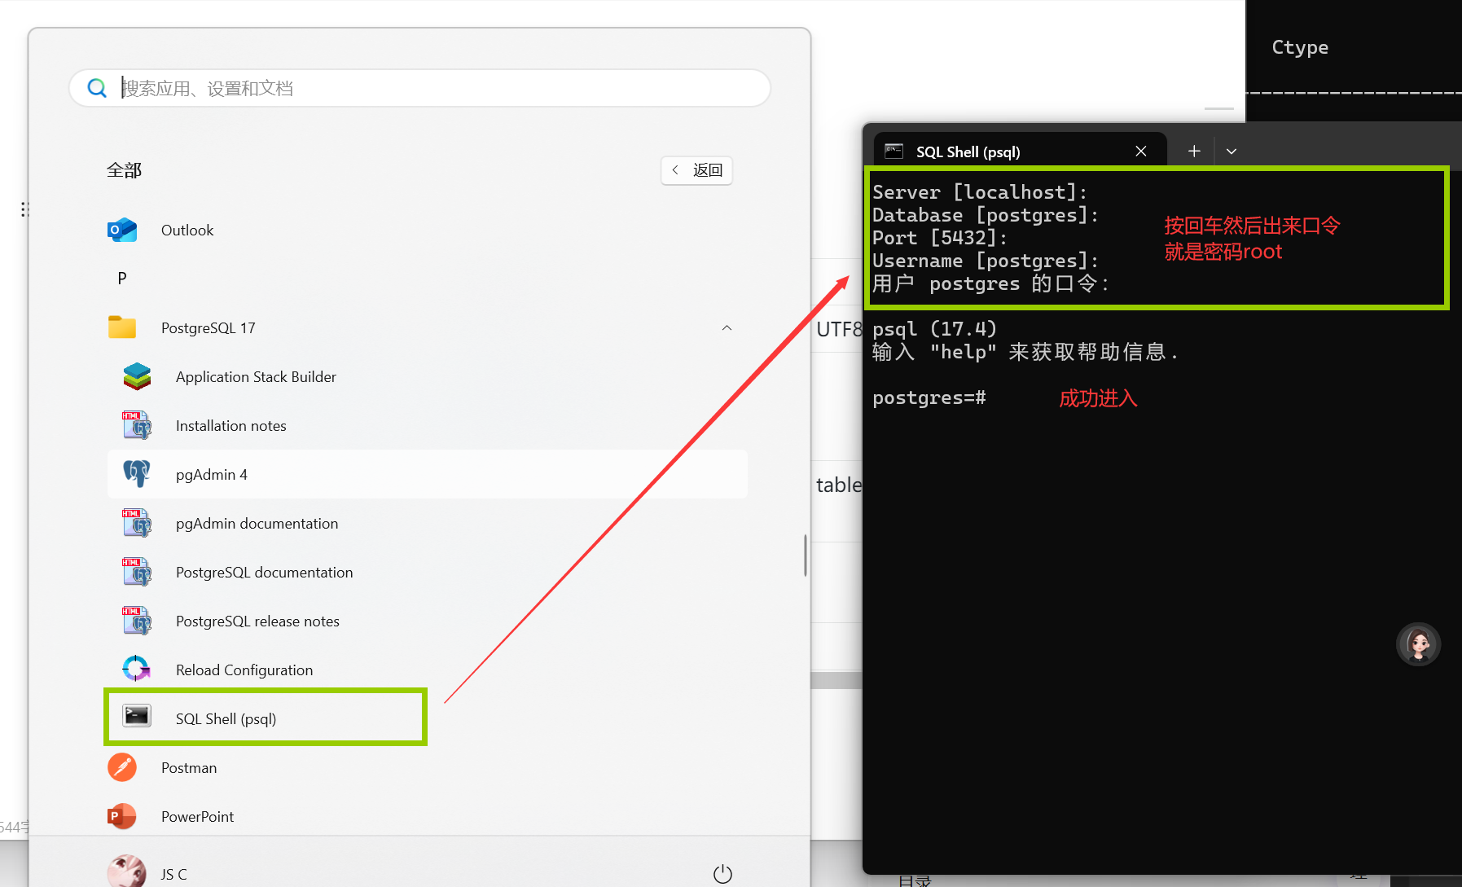Click the Port [5432] line in terminal
Image resolution: width=1462 pixels, height=887 pixels.
tap(940, 238)
